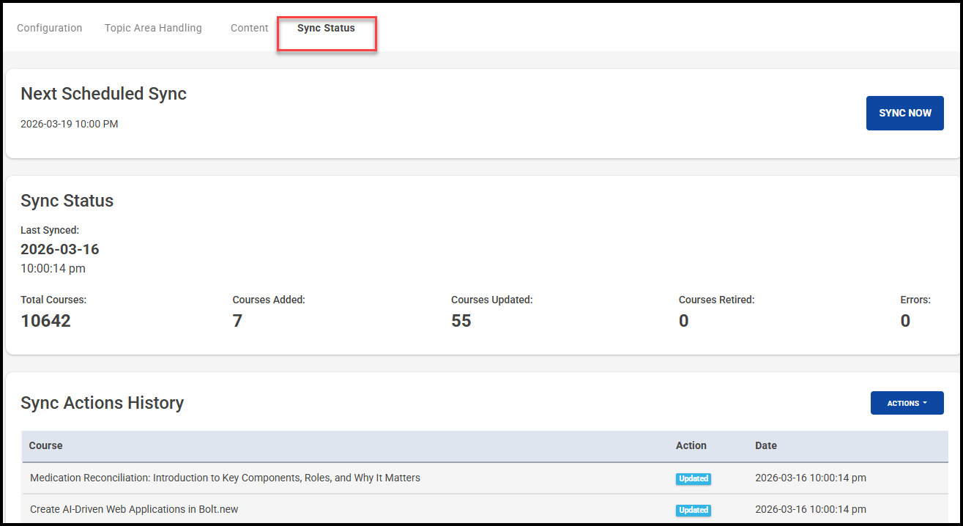Click the Course column header
Viewport: 963px width, 526px height.
[x=45, y=445]
